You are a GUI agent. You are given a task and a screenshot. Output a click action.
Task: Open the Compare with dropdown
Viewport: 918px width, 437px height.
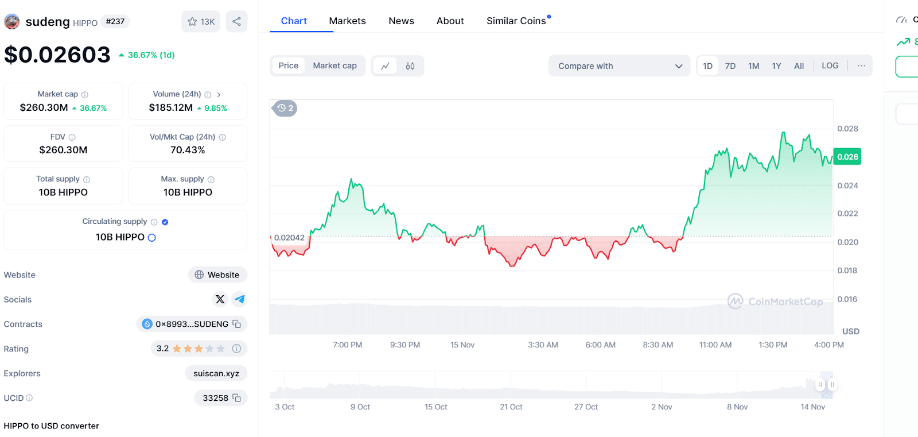click(619, 66)
